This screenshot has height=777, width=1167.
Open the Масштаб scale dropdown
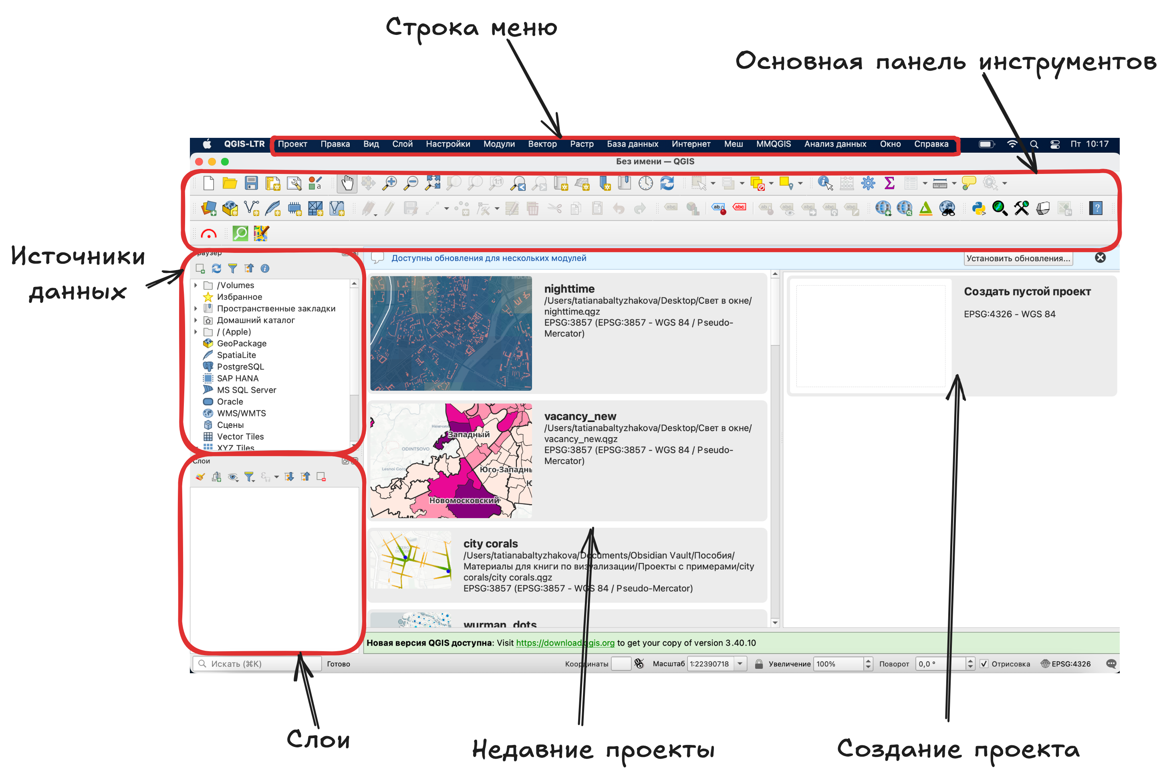click(x=740, y=664)
